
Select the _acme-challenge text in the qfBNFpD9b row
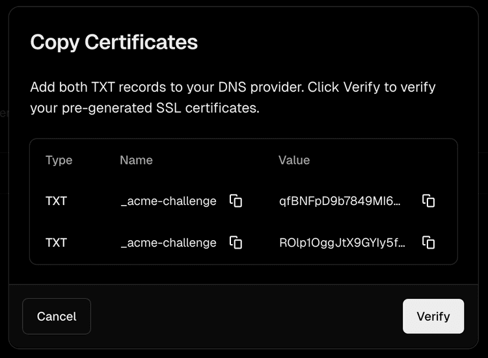point(169,201)
